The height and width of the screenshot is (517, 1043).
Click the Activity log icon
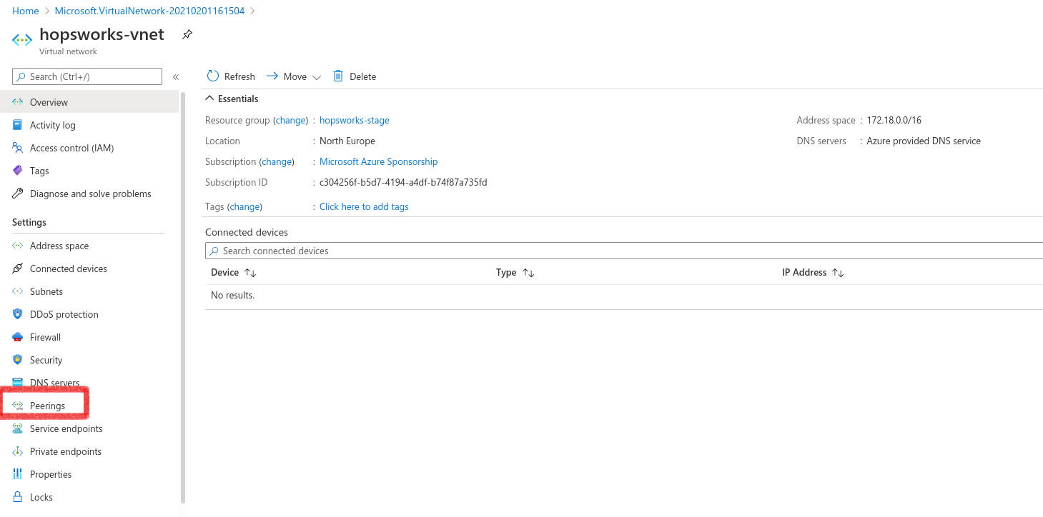tap(18, 125)
